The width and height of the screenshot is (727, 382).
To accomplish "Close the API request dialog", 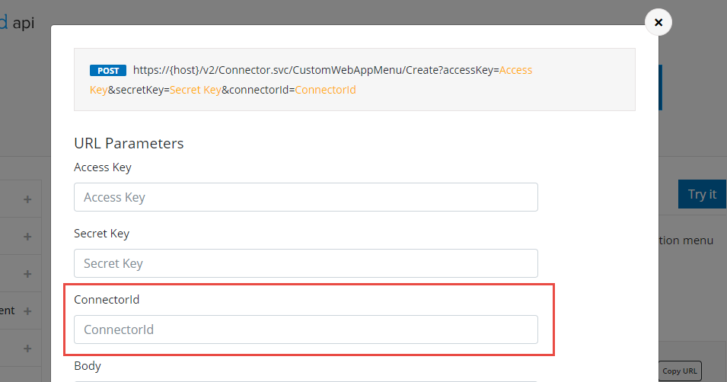I will [x=658, y=23].
